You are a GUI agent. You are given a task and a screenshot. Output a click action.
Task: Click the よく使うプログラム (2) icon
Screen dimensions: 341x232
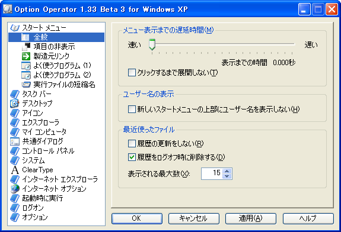26,75
